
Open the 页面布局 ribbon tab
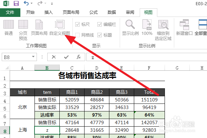click(x=71, y=12)
